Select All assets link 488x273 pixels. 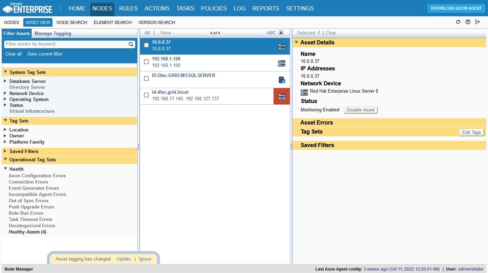[x=147, y=33]
